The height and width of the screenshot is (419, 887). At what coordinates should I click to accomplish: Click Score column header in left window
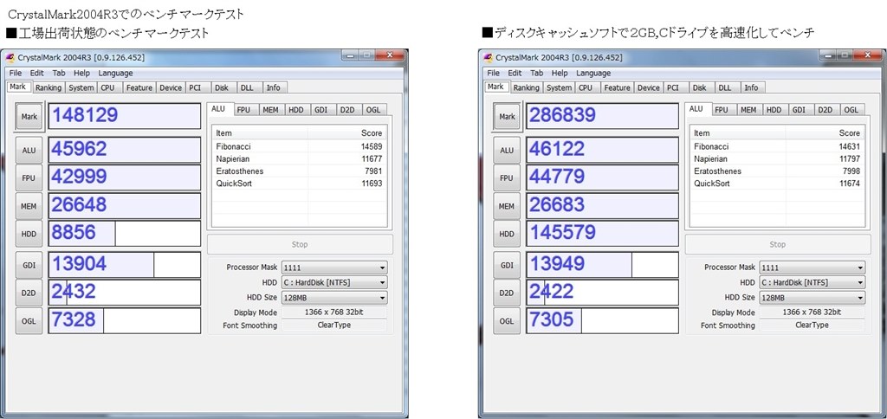pos(347,133)
